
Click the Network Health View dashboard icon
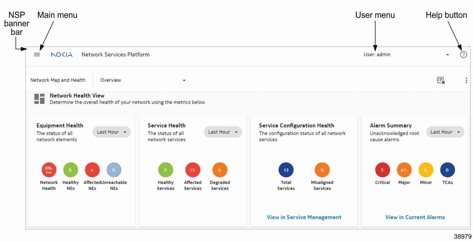point(39,99)
